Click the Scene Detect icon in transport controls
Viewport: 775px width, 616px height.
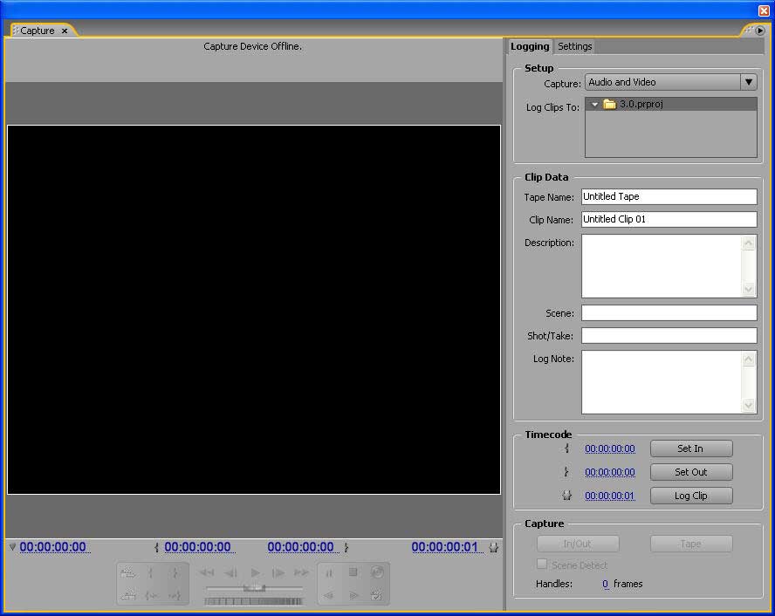(x=377, y=595)
